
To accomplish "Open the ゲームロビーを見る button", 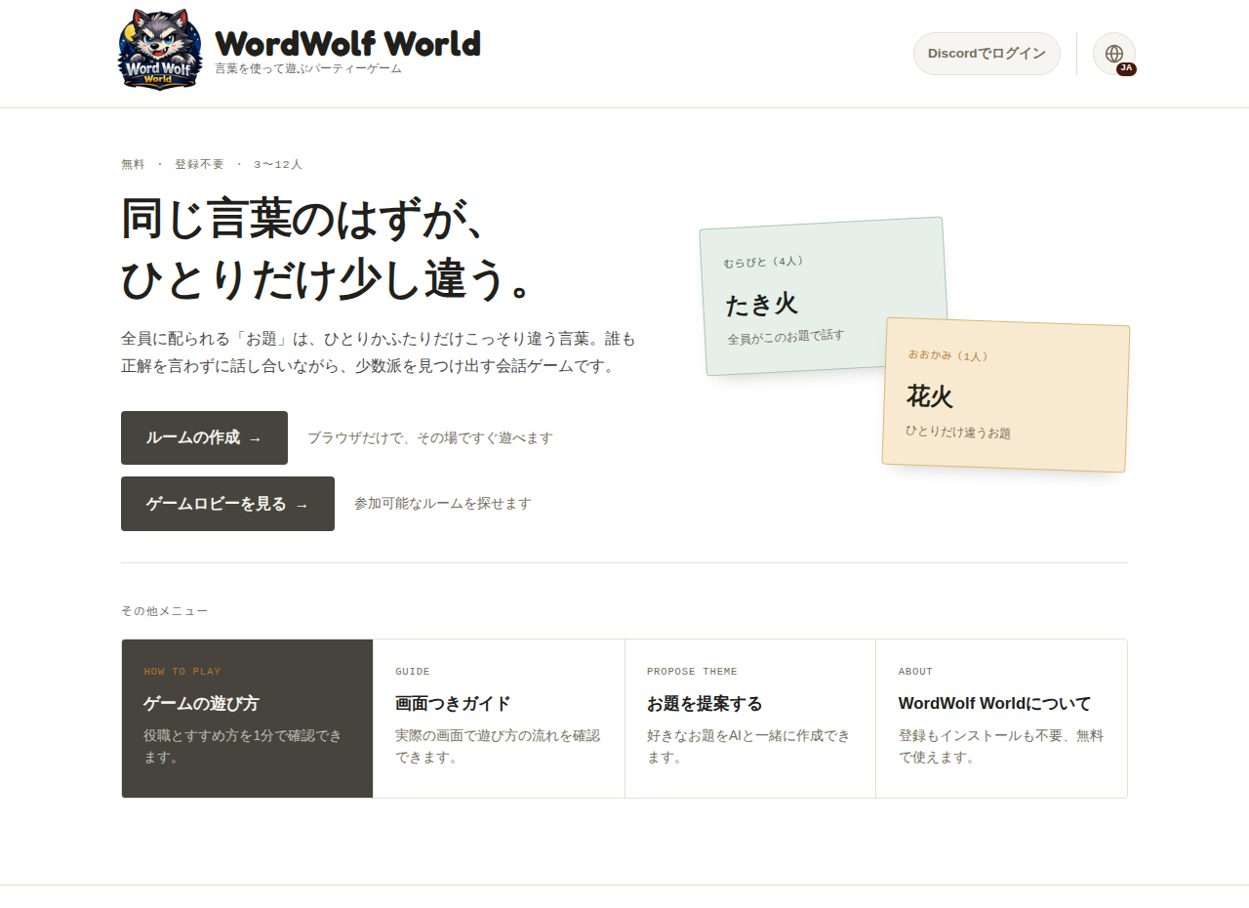I will pos(227,504).
